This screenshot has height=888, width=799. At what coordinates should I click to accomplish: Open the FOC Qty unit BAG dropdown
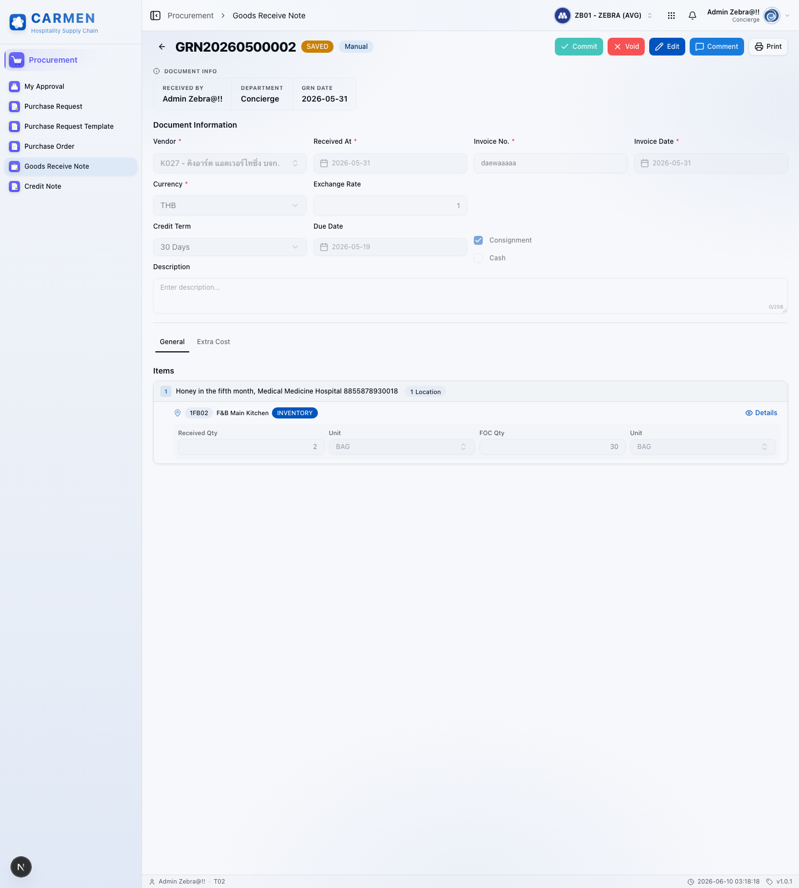tap(703, 447)
